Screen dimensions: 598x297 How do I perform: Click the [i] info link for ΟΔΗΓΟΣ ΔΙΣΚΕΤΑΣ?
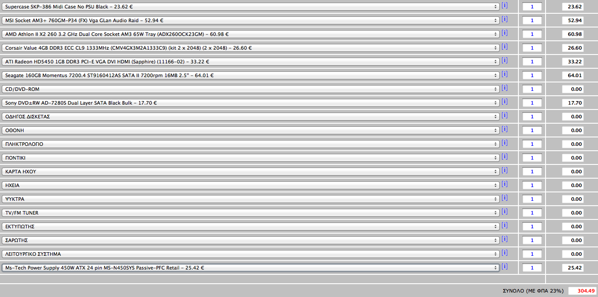pos(504,115)
